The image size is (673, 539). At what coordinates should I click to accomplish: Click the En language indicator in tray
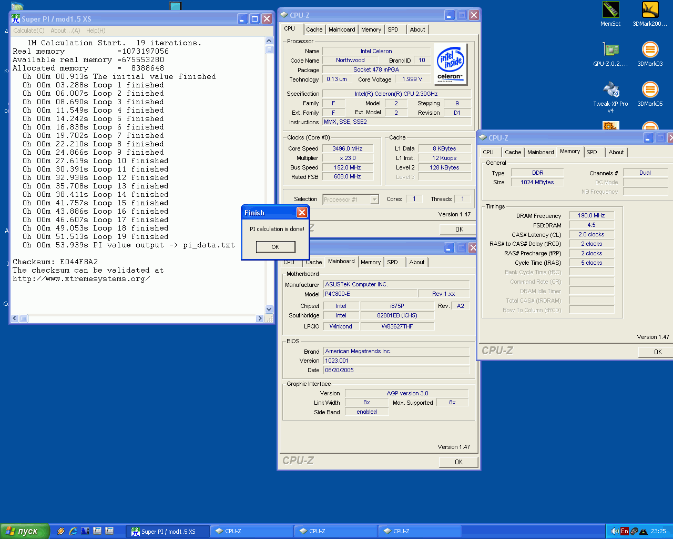624,531
